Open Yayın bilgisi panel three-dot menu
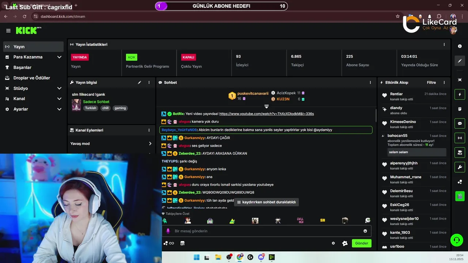This screenshot has height=263, width=468. click(149, 83)
